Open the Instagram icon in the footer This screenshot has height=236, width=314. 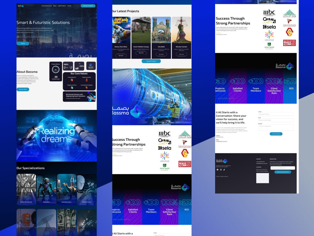pos(221,170)
